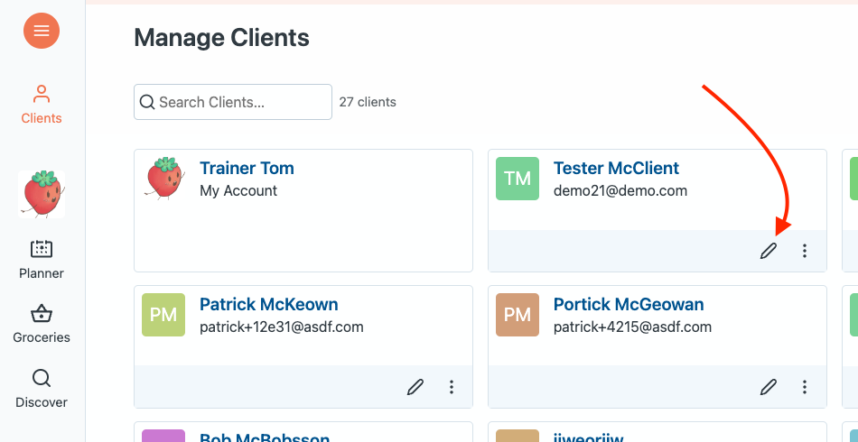Open three-dot menu for Patrick McKeown

tap(452, 387)
